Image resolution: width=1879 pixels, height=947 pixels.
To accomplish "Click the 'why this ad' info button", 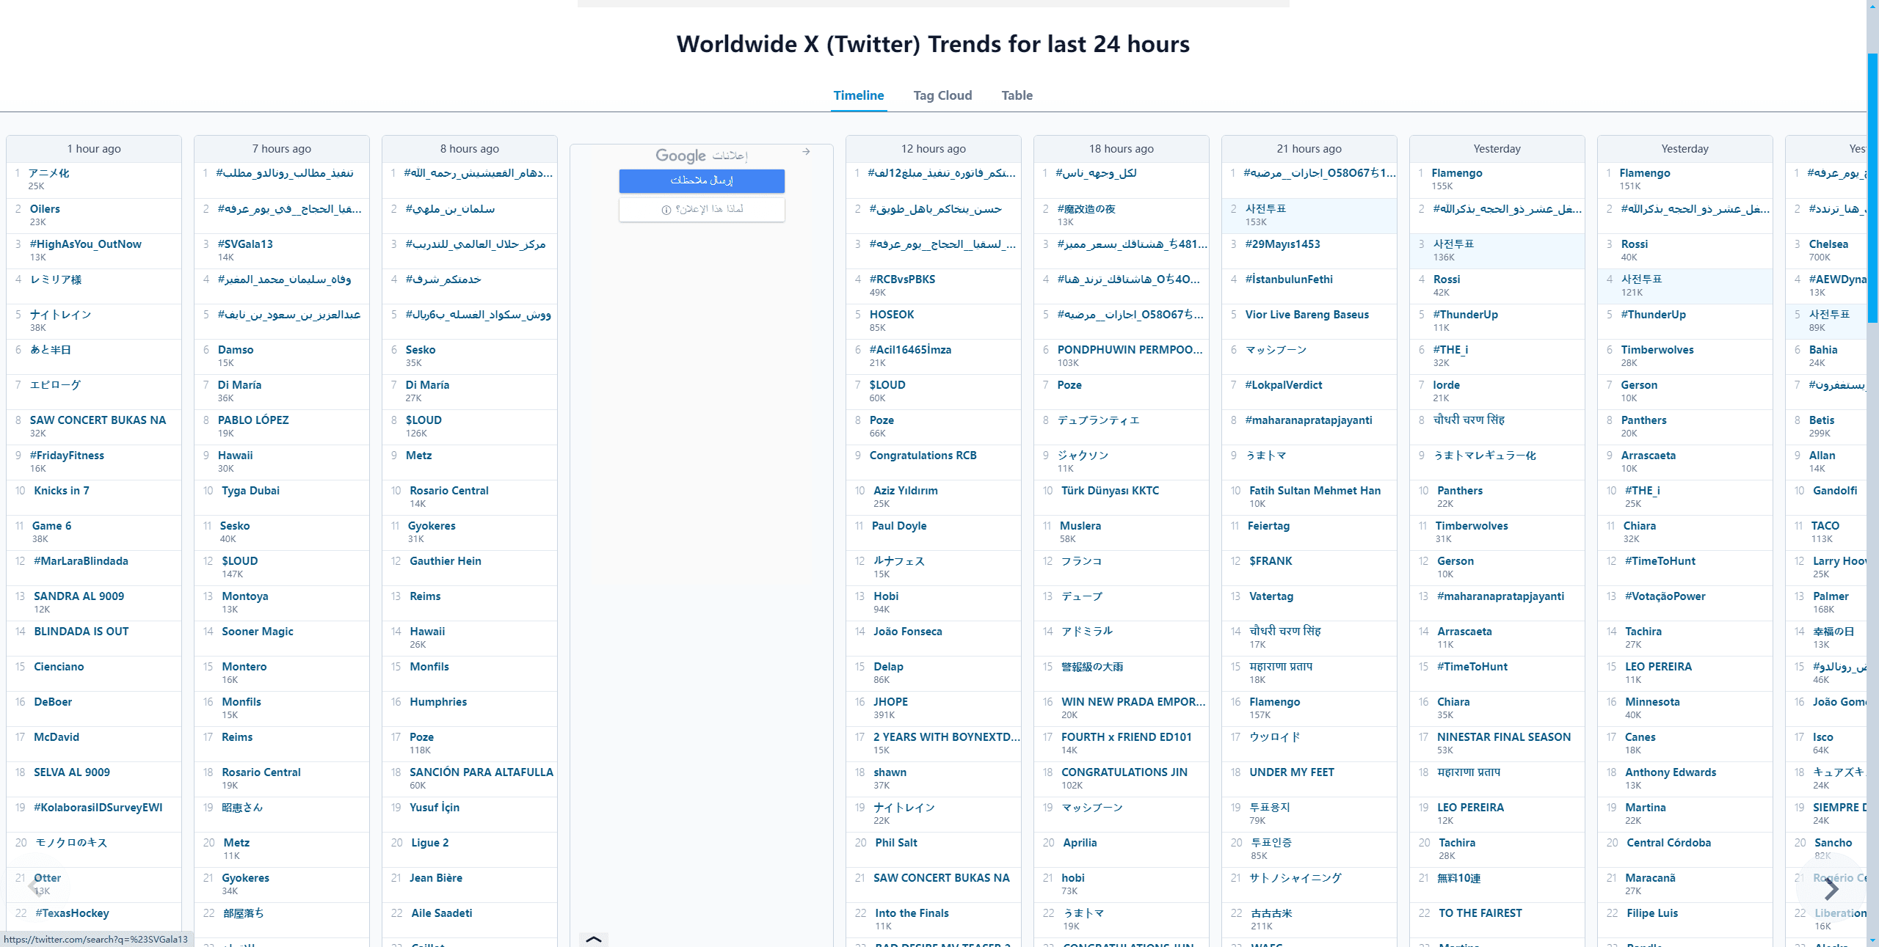I will click(x=702, y=210).
